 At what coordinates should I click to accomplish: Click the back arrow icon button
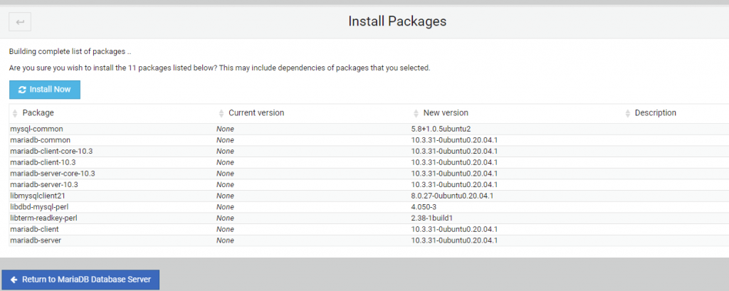[x=20, y=23]
